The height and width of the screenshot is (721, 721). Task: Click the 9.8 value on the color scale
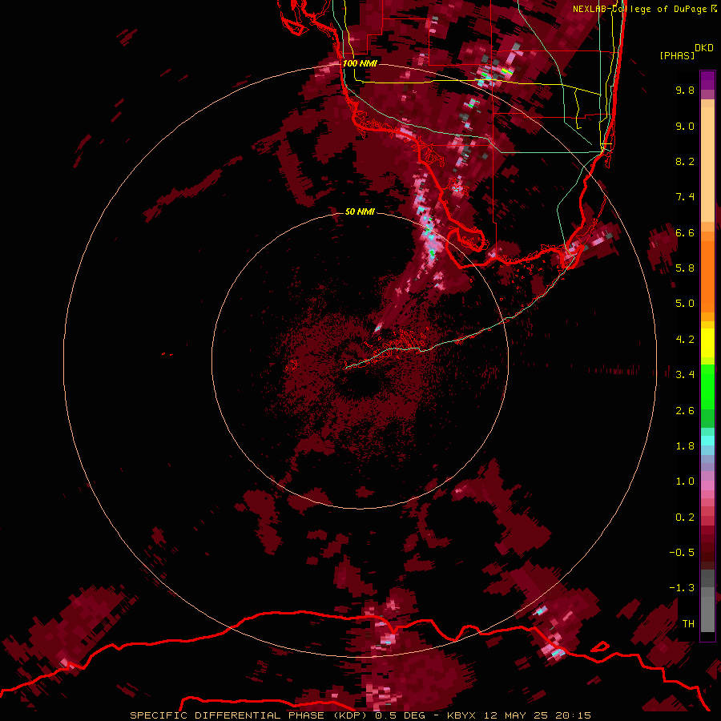tap(685, 90)
